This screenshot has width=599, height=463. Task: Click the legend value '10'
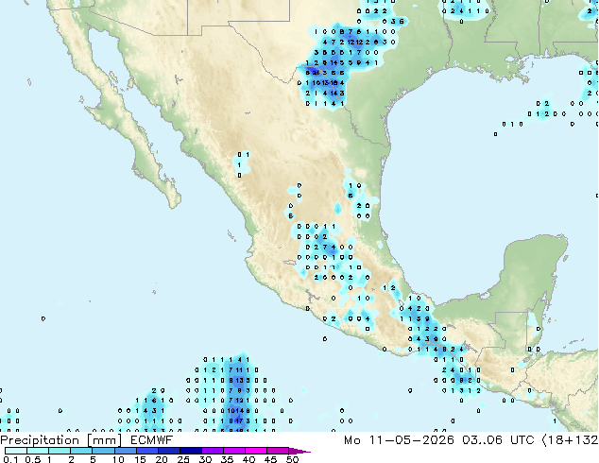pos(118,459)
